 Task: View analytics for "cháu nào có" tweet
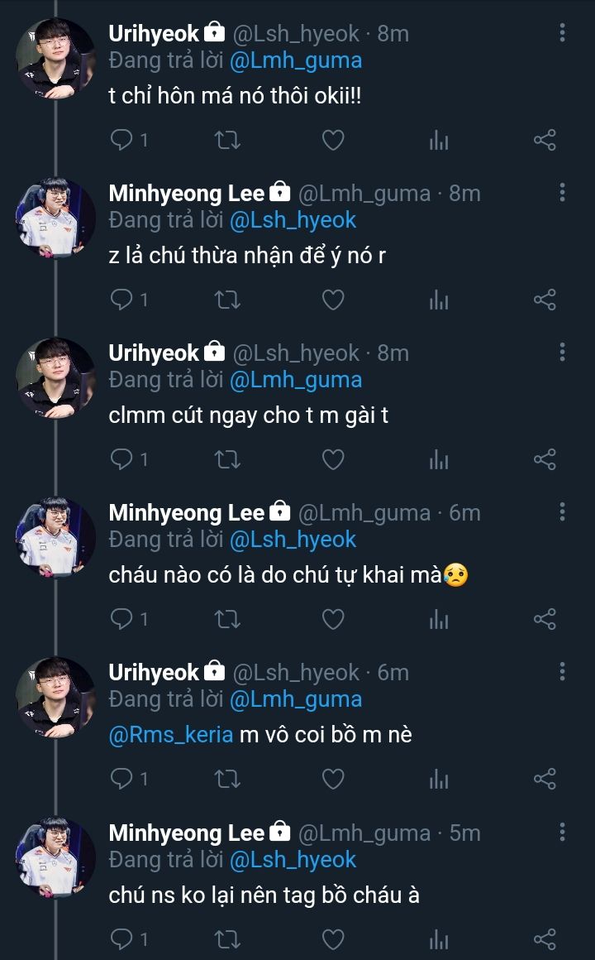click(x=439, y=619)
